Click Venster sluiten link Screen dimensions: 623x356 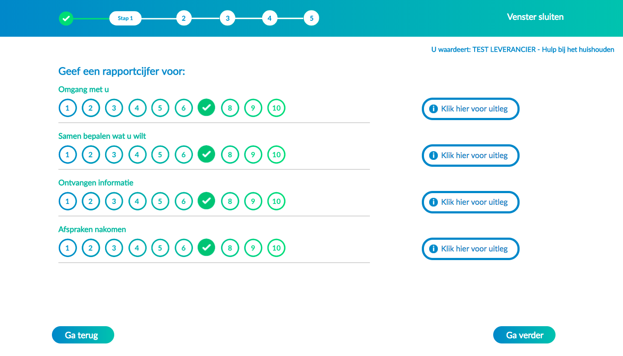535,17
